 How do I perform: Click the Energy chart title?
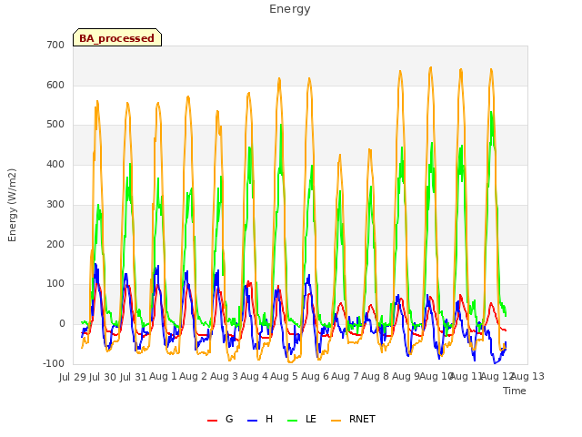click(x=290, y=9)
